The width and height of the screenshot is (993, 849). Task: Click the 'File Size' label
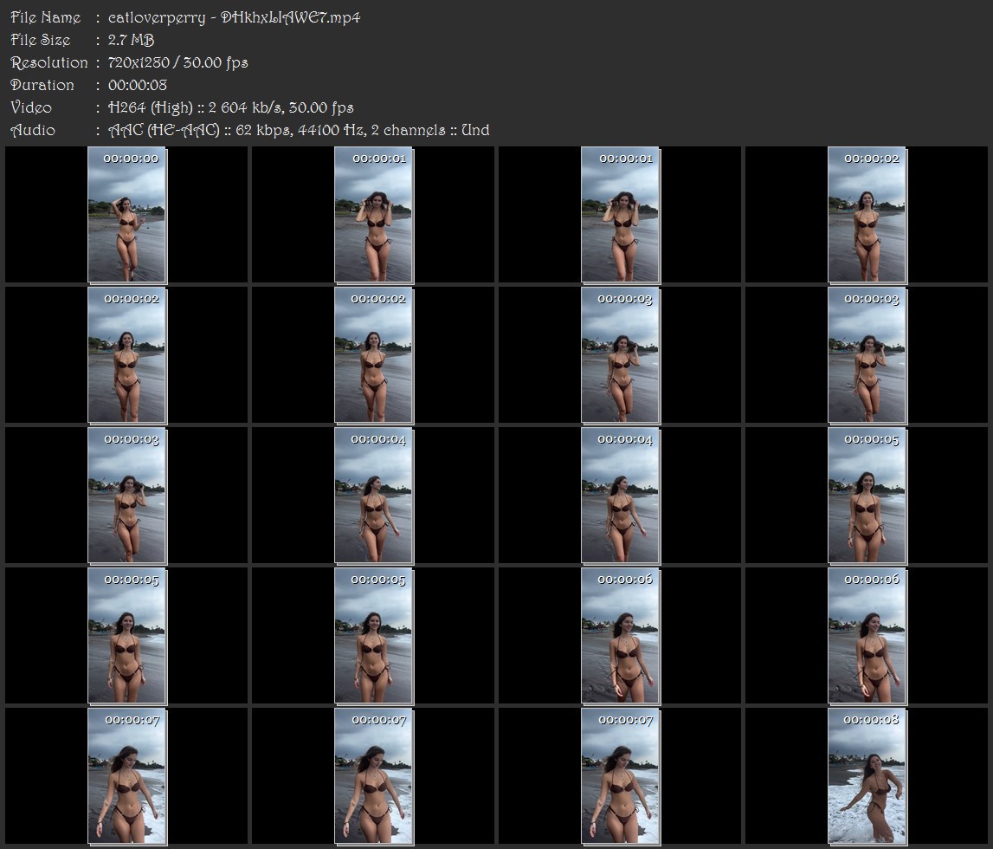coord(41,40)
